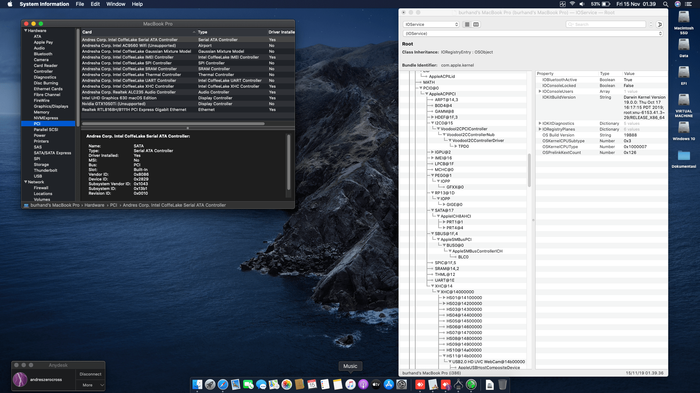The height and width of the screenshot is (393, 700).
Task: Open the IOService plane dropdown
Action: pyautogui.click(x=431, y=24)
